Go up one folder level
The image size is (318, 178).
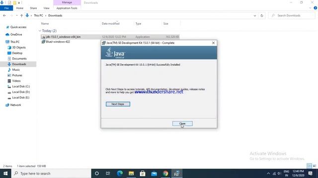21,15
